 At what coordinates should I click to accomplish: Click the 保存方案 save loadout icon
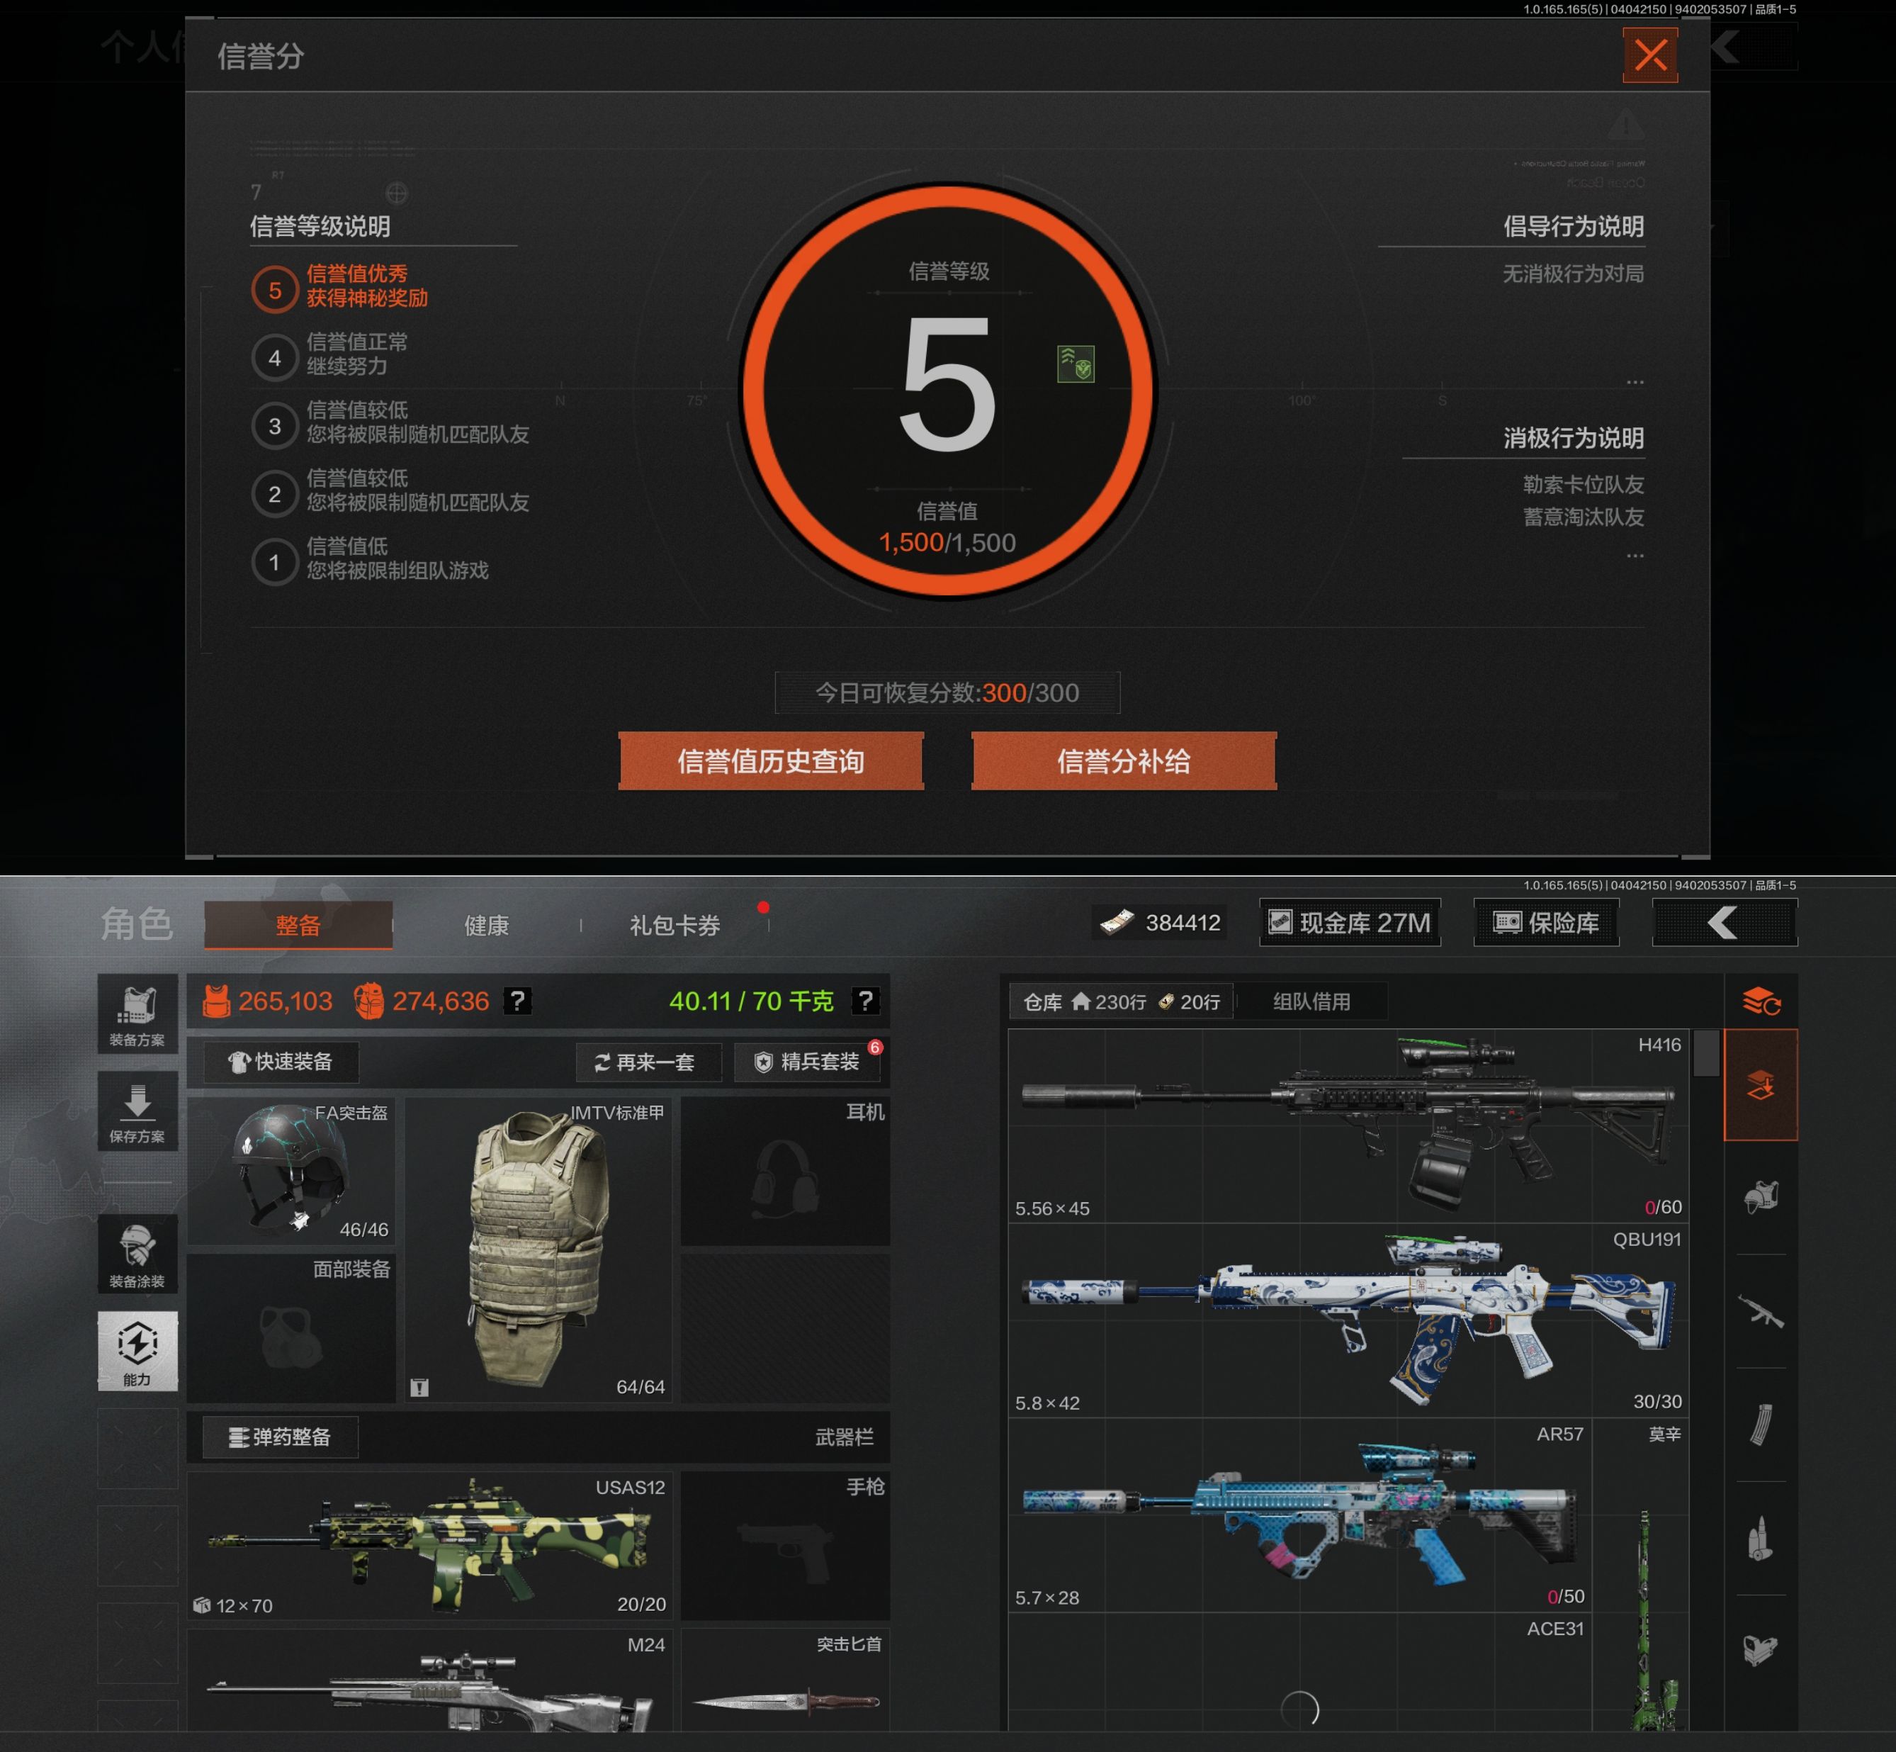pyautogui.click(x=137, y=1110)
